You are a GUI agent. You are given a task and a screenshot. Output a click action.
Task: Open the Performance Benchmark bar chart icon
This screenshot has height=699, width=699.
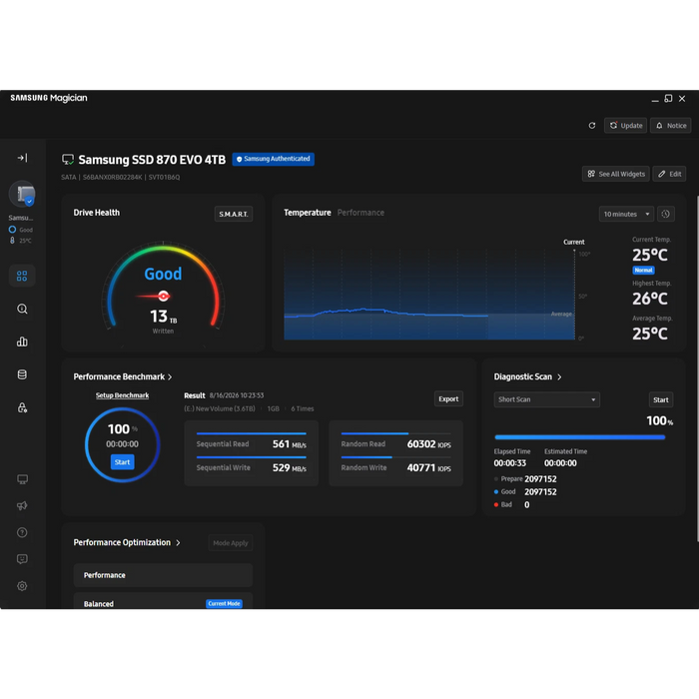point(22,342)
